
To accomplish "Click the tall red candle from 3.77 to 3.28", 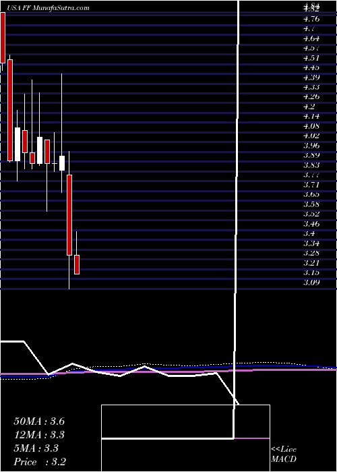I will point(69,215).
